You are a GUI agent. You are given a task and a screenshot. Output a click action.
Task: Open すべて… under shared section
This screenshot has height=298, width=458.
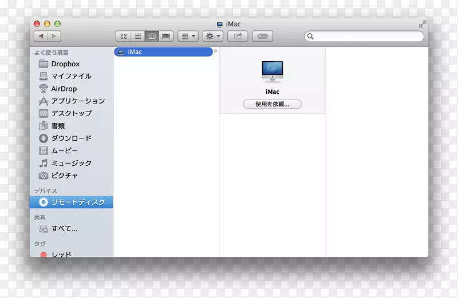71,229
